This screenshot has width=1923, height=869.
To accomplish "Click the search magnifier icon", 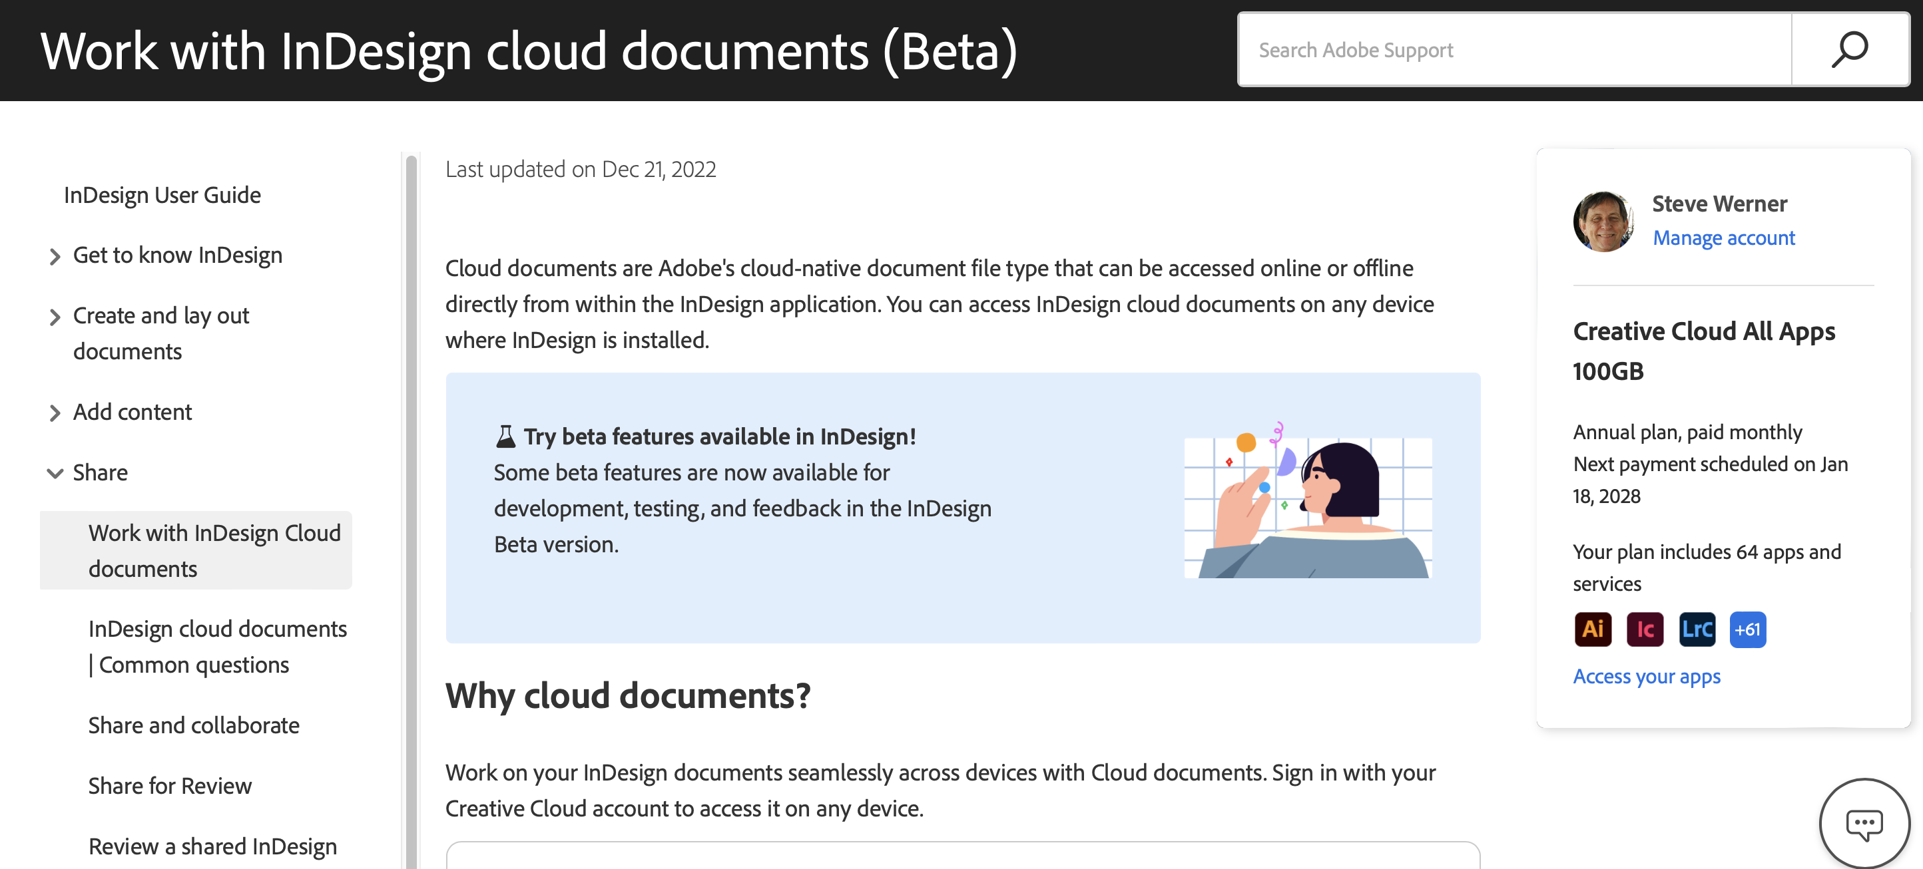I will coord(1850,49).
